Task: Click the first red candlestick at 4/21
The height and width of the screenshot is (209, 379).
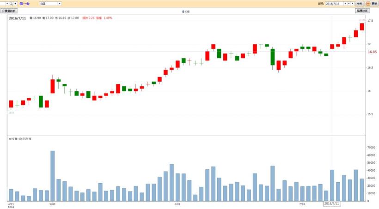Action: pyautogui.click(x=11, y=104)
